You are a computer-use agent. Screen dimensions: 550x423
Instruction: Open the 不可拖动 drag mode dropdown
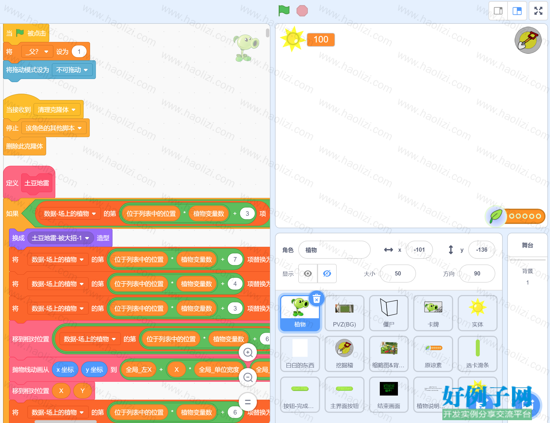(72, 70)
